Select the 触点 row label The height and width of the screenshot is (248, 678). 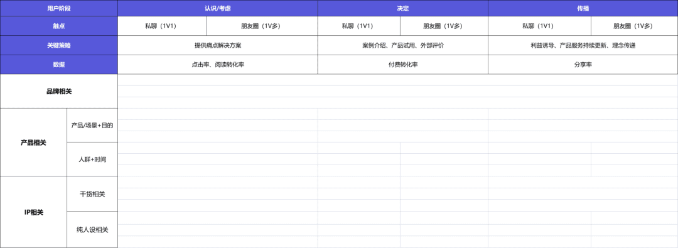pos(59,26)
